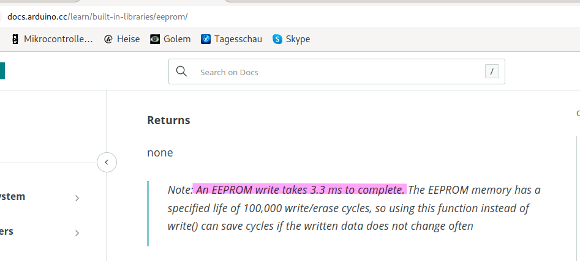580x261 pixels.
Task: Expand the sidebar entry ending in "ystem"
Action: pos(77,198)
